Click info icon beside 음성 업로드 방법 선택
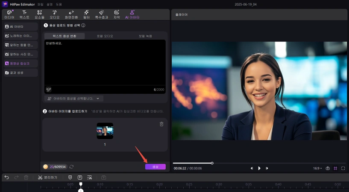 pos(83,25)
